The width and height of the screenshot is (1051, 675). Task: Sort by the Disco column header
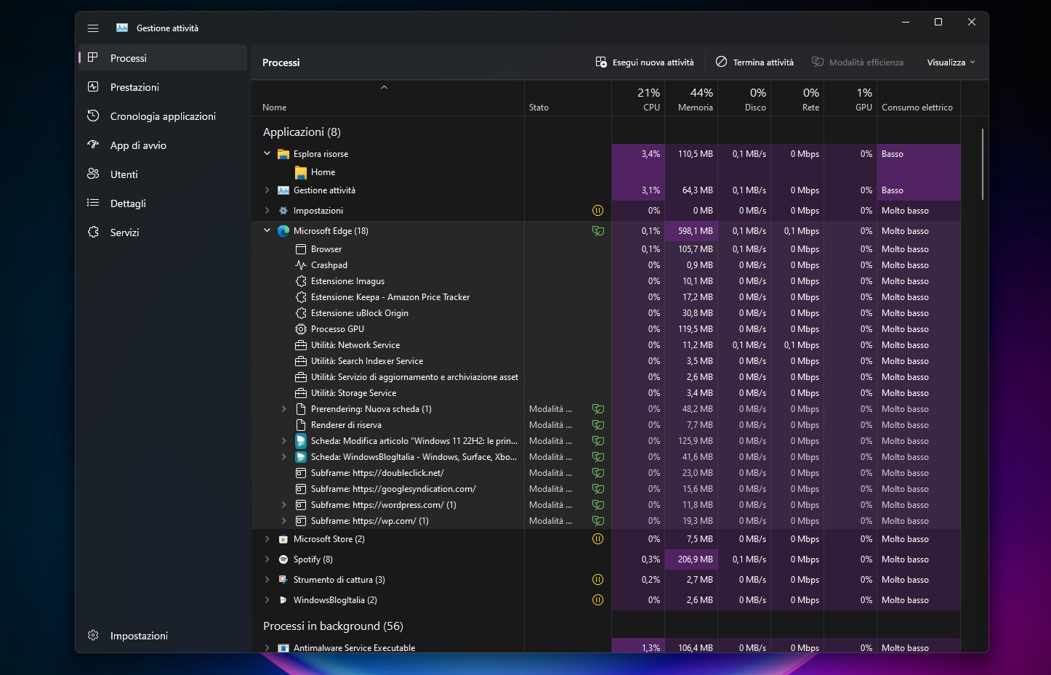point(744,99)
